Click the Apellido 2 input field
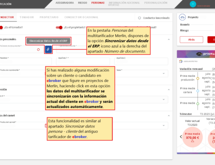This screenshot has height=165, width=215. [x=141, y=62]
